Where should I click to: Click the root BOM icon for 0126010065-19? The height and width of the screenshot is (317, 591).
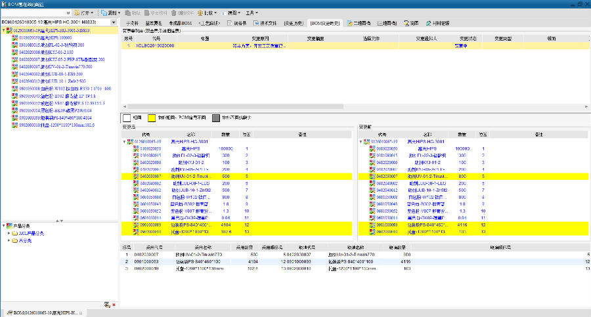[x=9, y=30]
